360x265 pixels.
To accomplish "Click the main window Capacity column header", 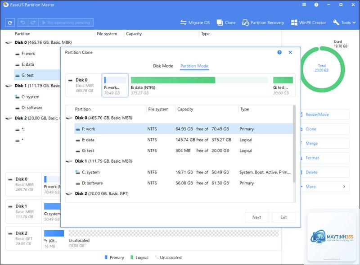I will click(x=134, y=34).
